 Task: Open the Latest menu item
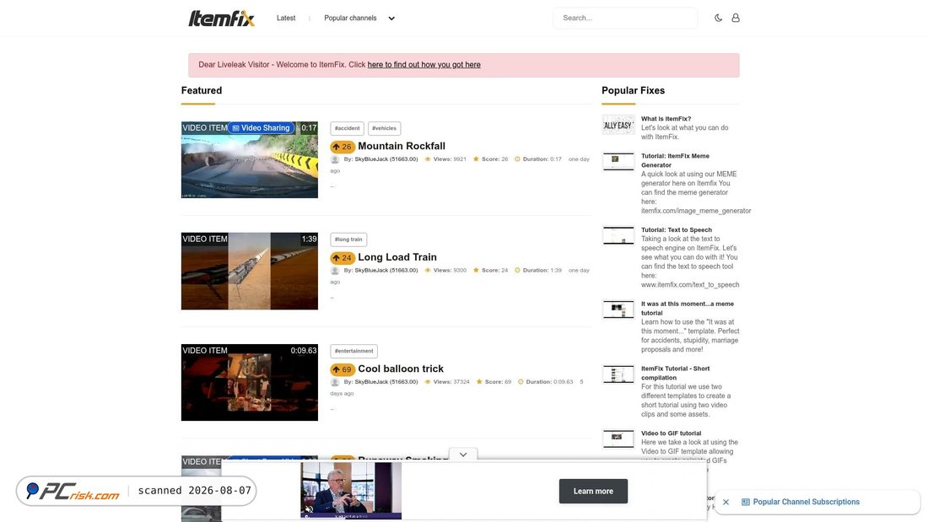(x=286, y=18)
